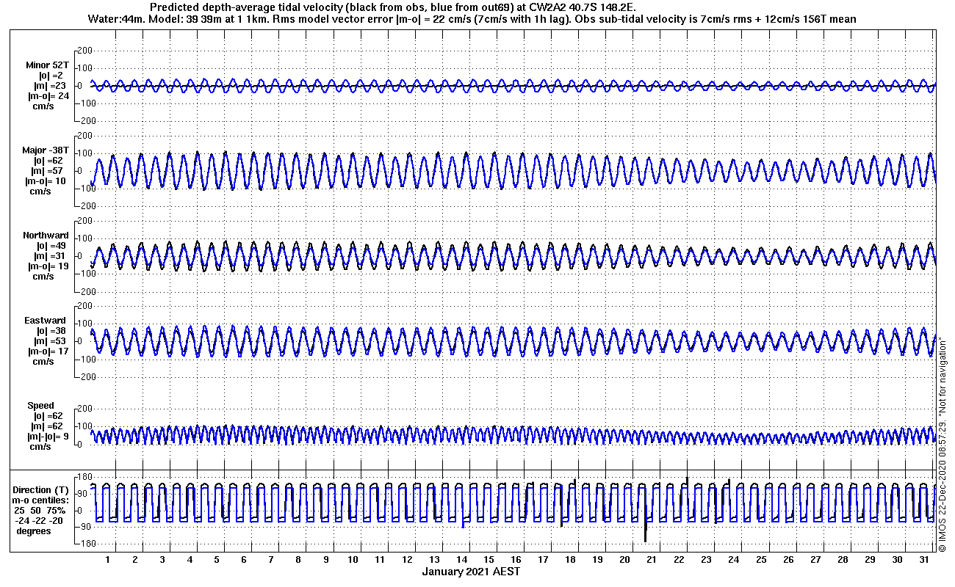
Task: Click day '11' on the date axis
Action: click(x=380, y=560)
